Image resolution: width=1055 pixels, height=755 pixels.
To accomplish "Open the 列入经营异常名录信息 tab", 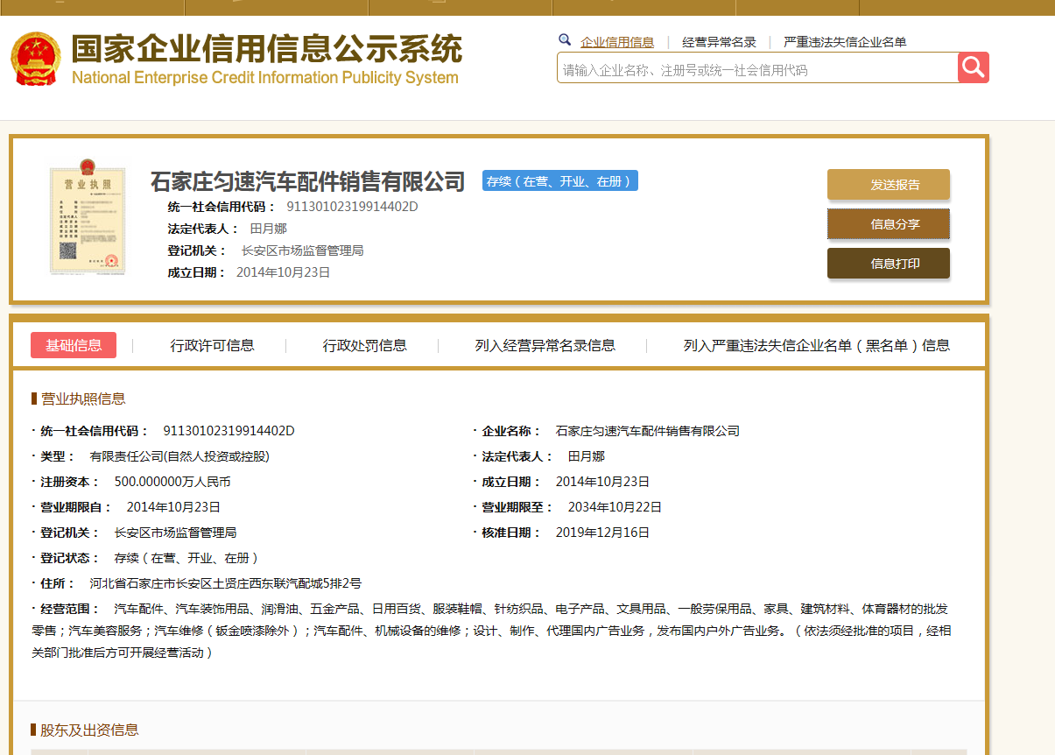I will pyautogui.click(x=545, y=345).
